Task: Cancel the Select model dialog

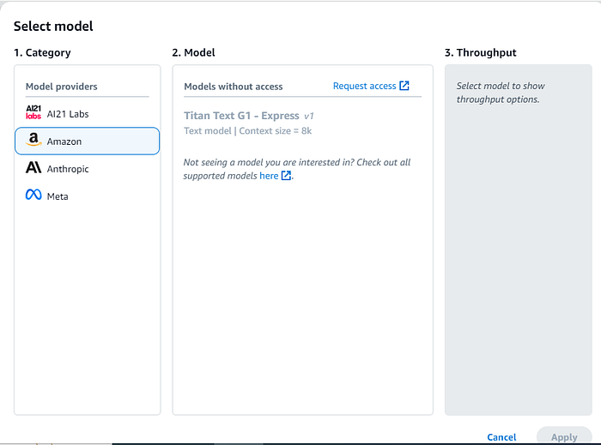Action: [x=501, y=437]
